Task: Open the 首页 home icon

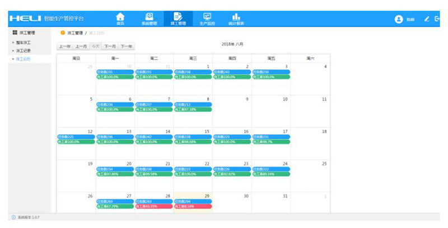Action: (120, 18)
